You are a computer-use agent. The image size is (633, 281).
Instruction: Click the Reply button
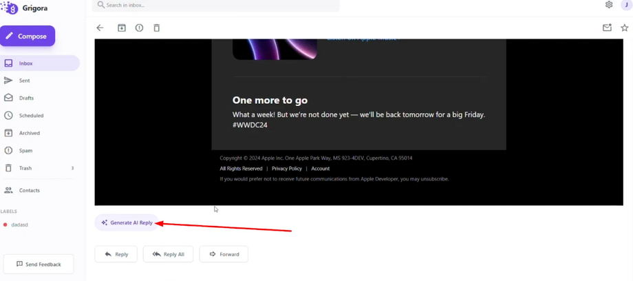[x=116, y=254]
